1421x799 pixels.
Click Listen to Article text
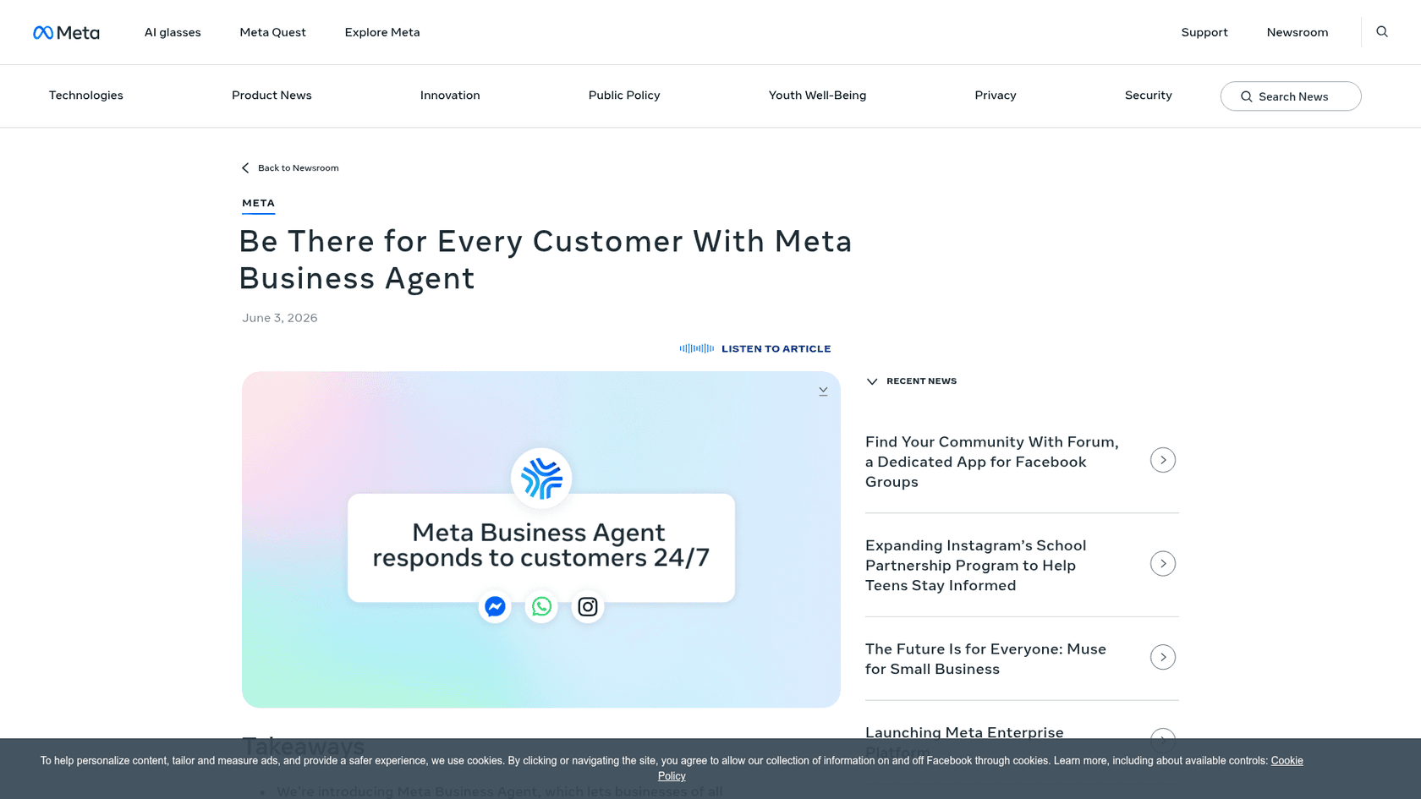click(776, 348)
